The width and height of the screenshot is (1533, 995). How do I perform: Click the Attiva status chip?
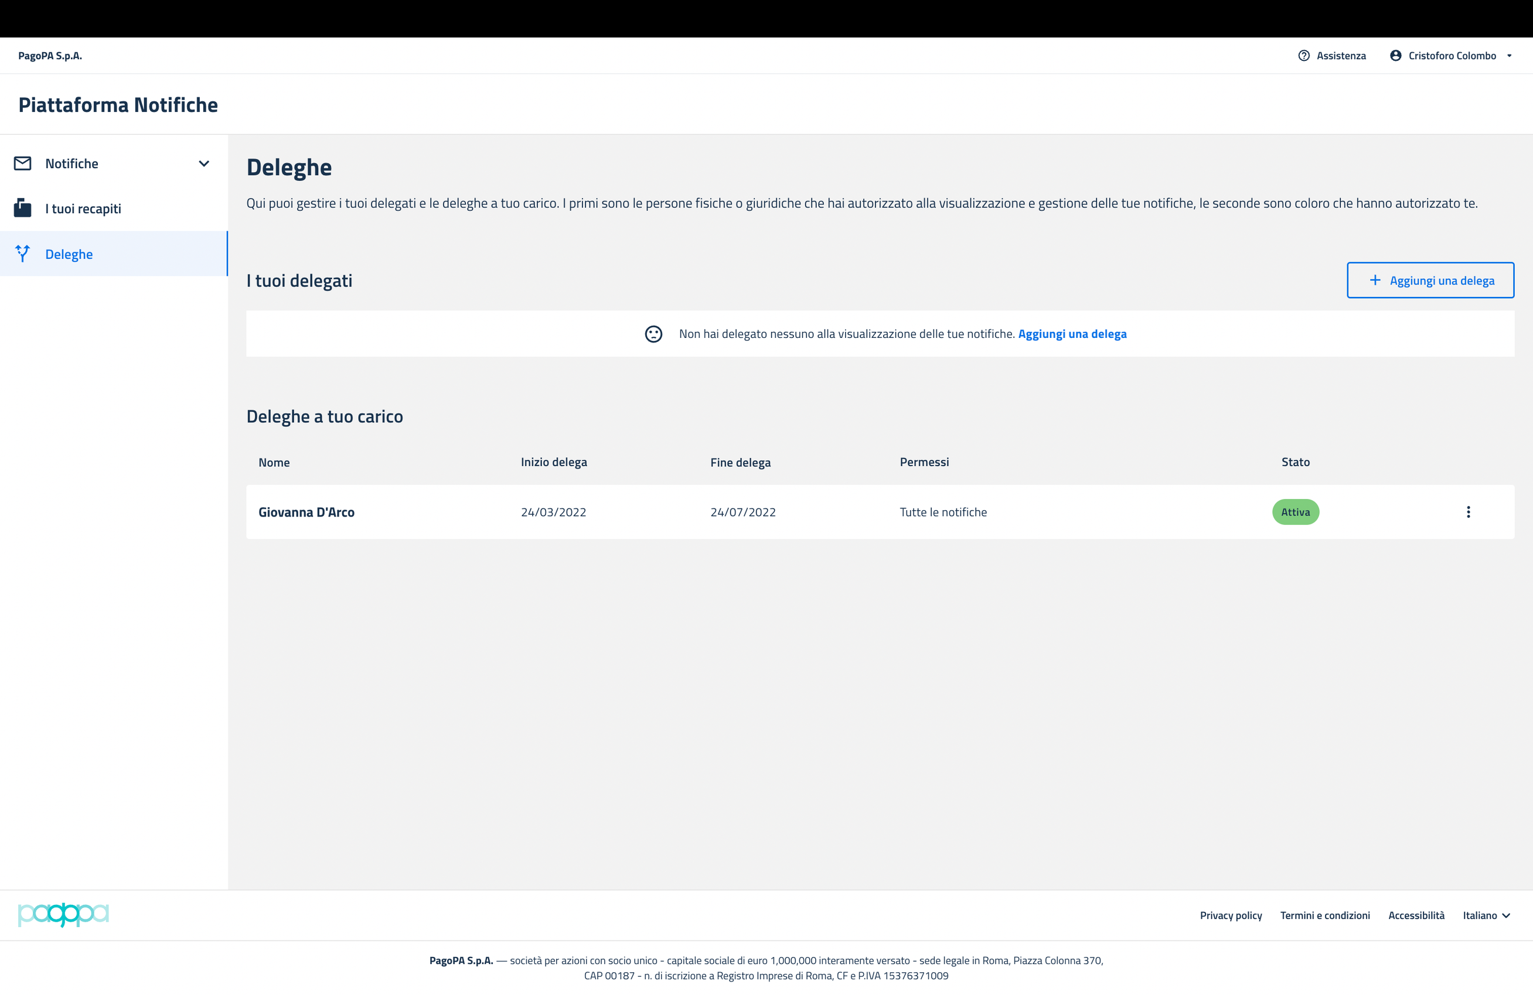click(x=1294, y=512)
